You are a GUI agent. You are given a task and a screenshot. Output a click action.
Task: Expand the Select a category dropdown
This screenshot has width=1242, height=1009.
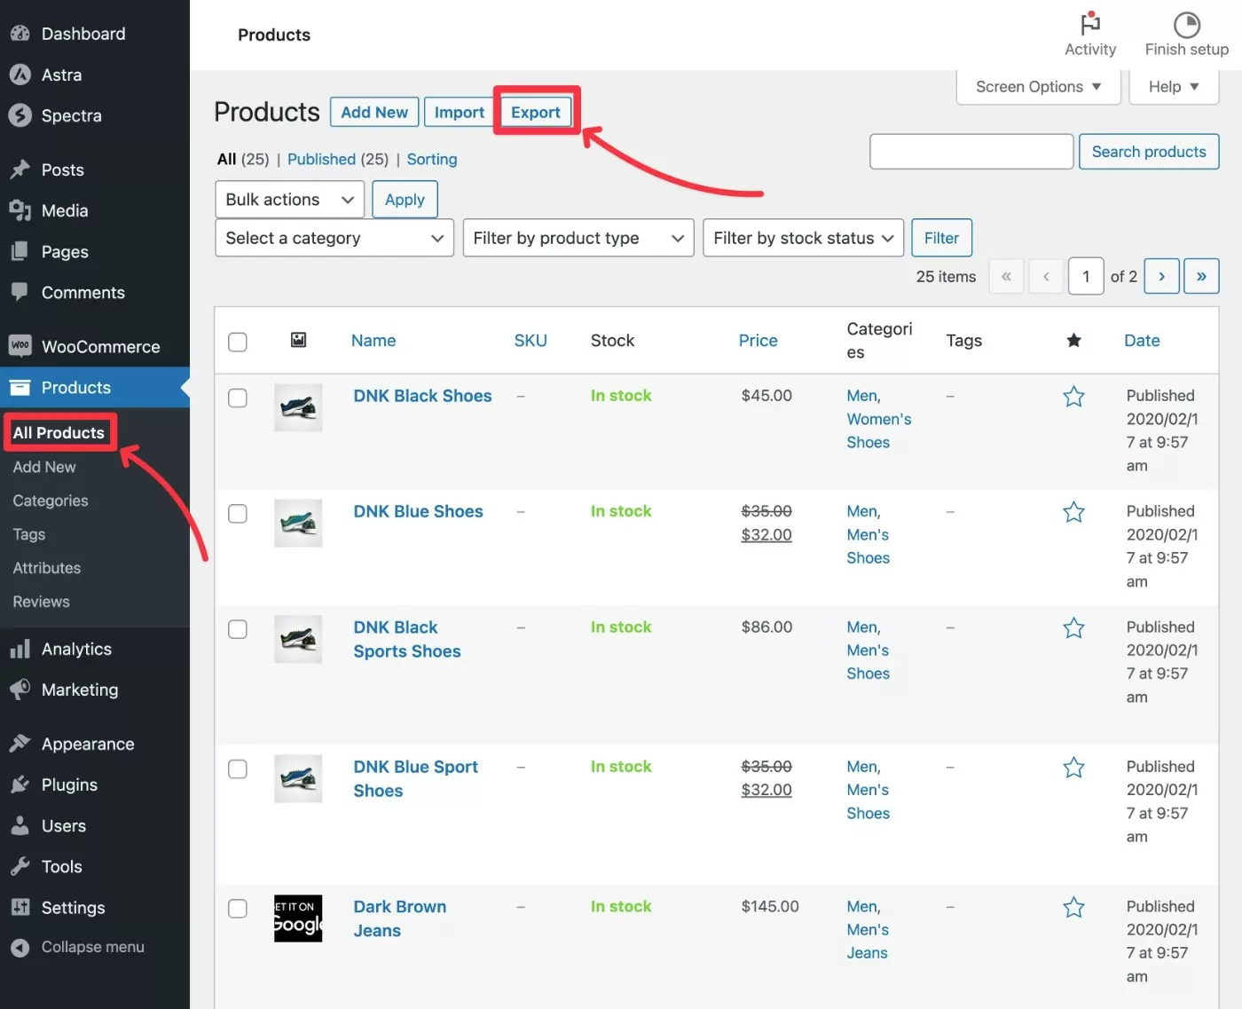(x=334, y=238)
